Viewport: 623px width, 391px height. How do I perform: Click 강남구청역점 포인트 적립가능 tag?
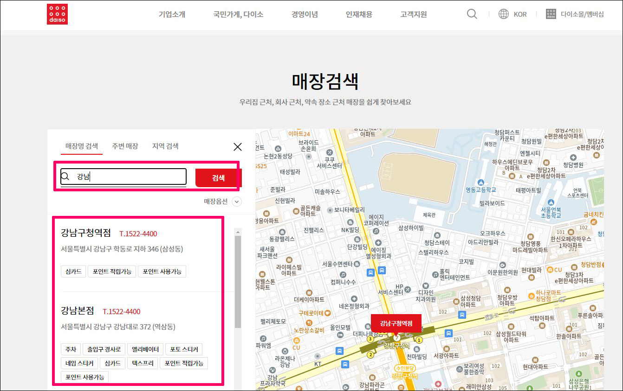112,271
